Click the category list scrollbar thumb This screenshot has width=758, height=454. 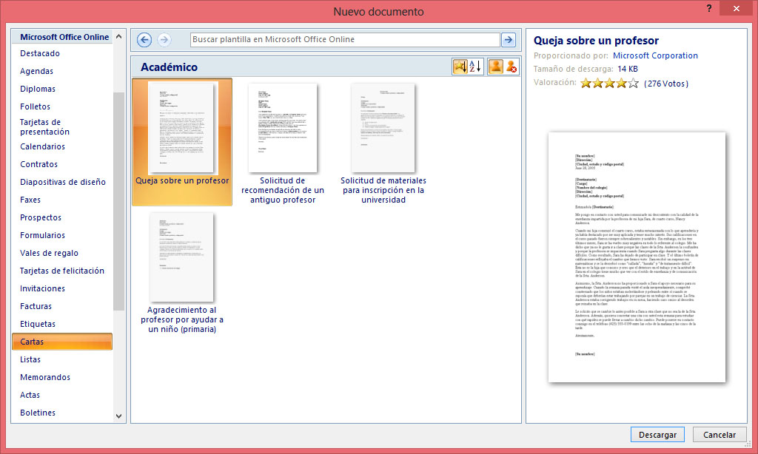click(x=118, y=201)
